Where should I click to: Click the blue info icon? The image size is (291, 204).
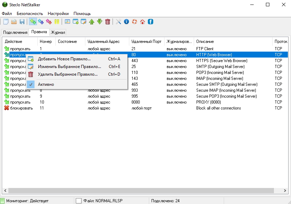pos(127,22)
